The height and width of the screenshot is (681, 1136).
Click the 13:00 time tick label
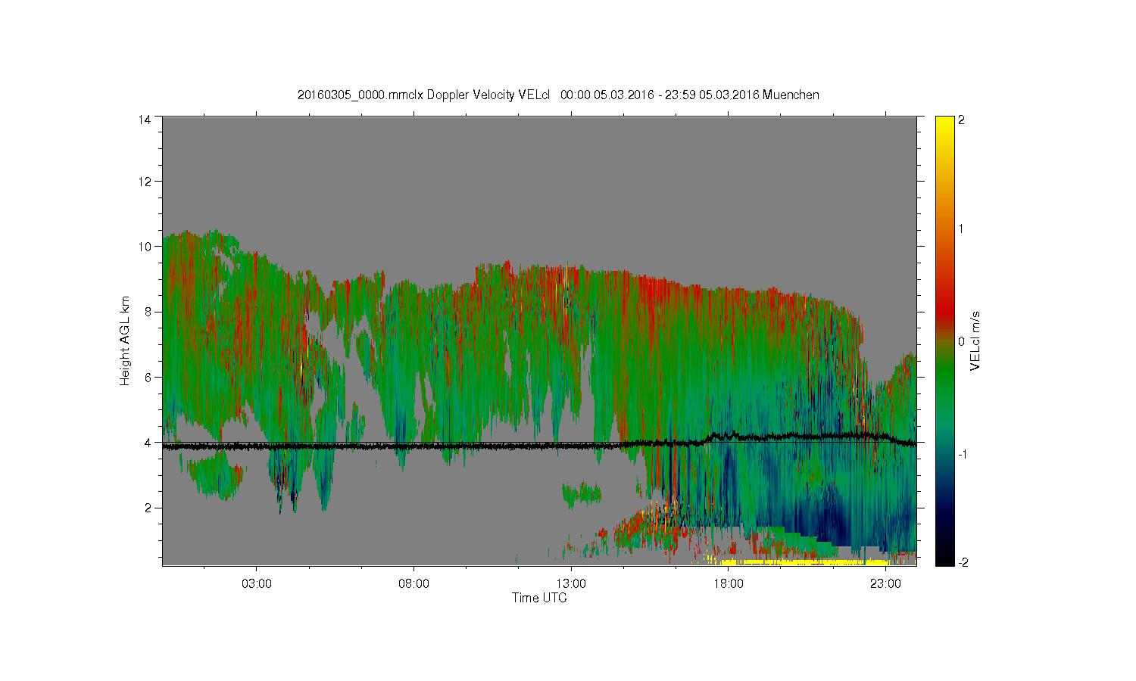[571, 584]
